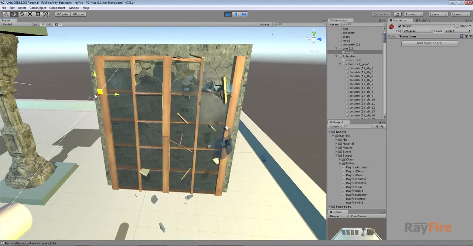The image size is (473, 246).
Task: Select the Hand tool in the toolbar
Action: click(6, 14)
